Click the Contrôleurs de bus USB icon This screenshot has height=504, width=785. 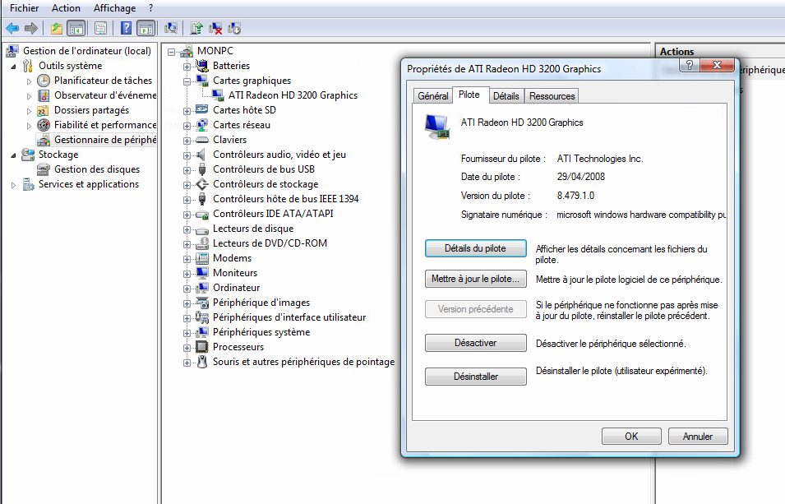(x=201, y=169)
